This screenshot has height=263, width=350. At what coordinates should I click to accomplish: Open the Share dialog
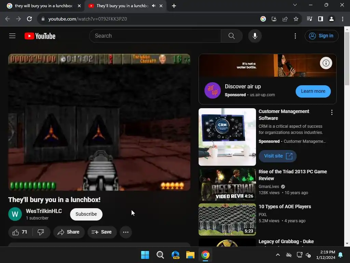click(x=69, y=232)
